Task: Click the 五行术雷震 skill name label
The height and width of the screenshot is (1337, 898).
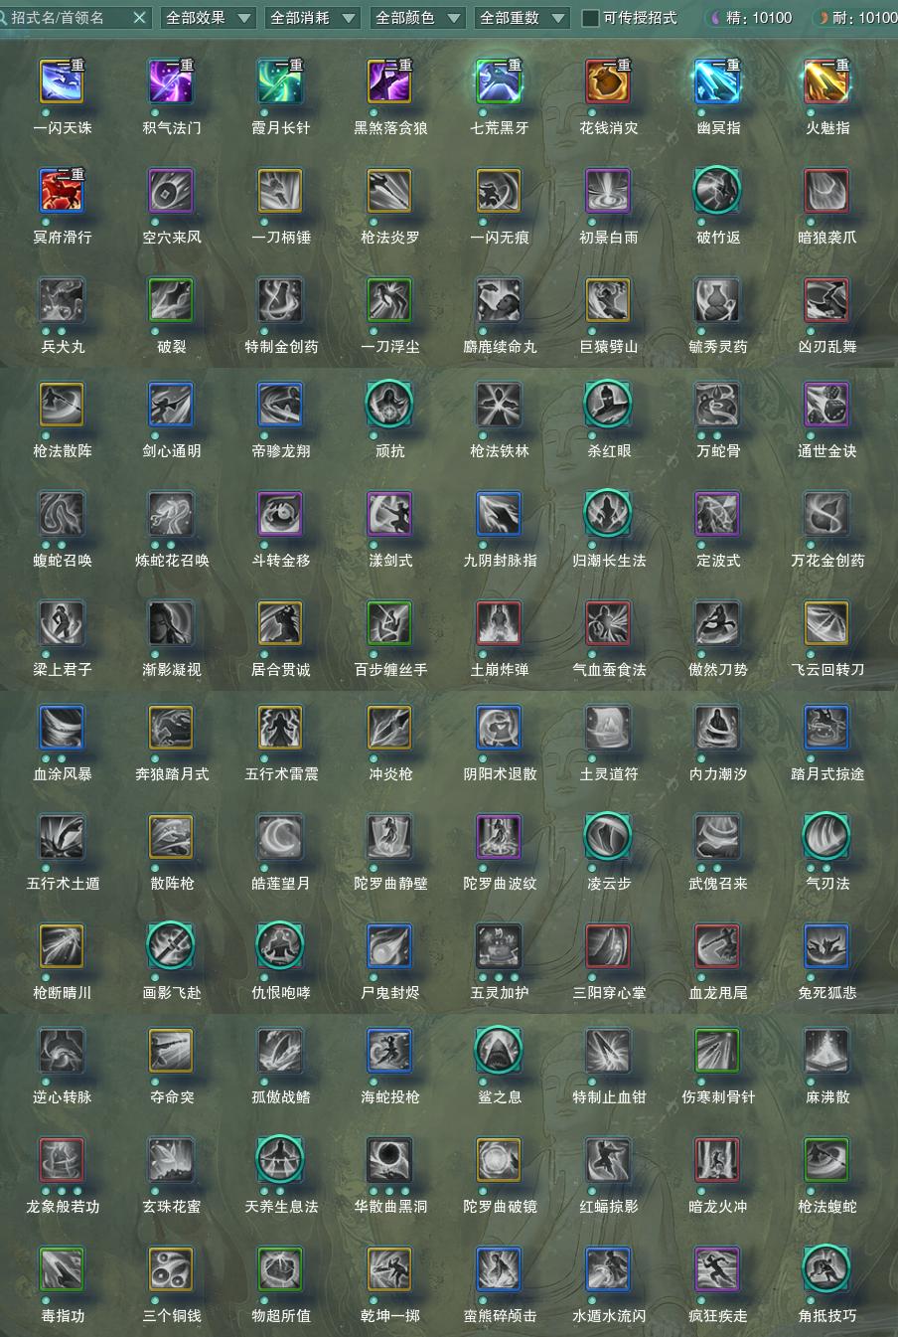Action: 281,774
